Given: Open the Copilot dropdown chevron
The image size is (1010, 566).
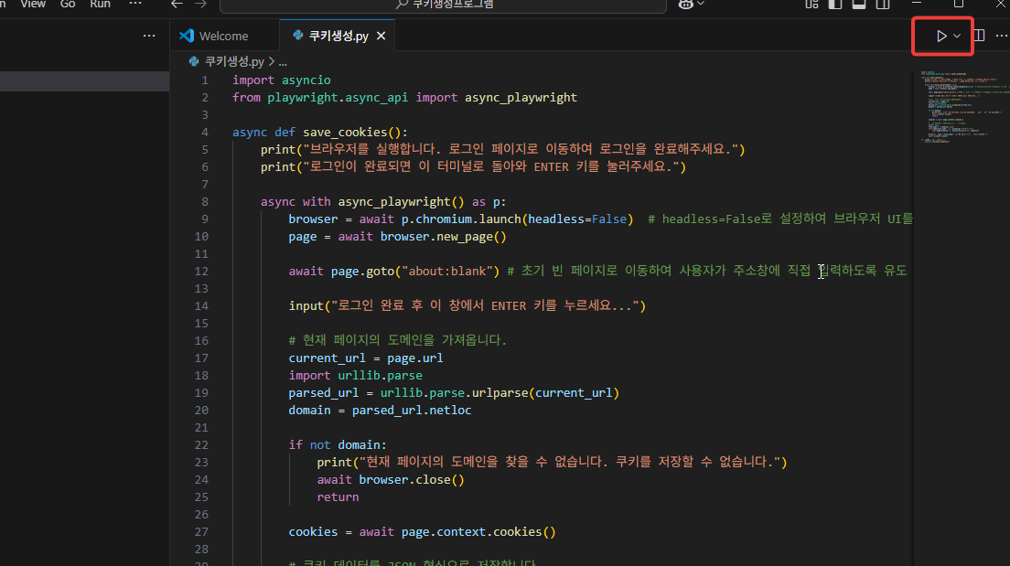Looking at the screenshot, I should (x=701, y=5).
